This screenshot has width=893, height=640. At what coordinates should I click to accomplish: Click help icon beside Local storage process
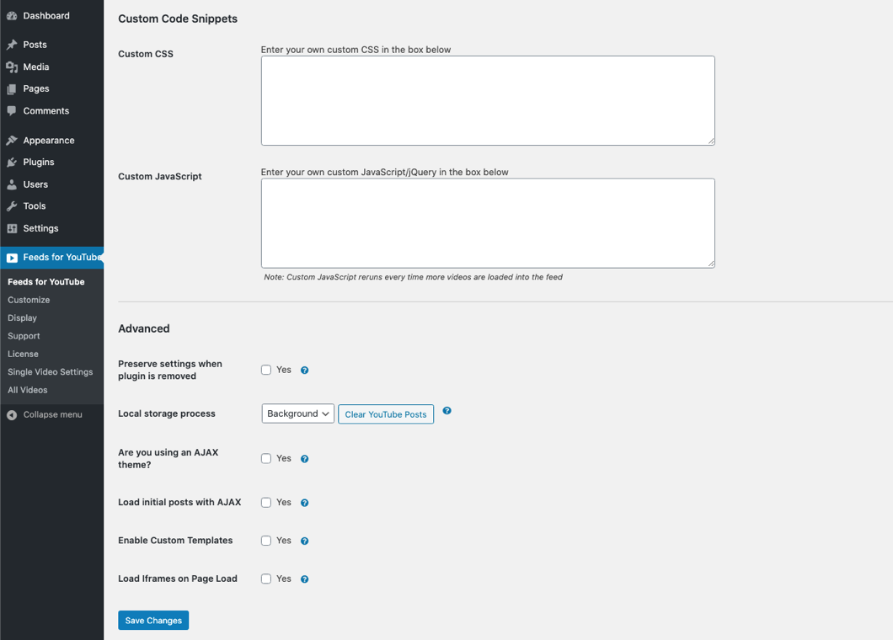tap(447, 411)
